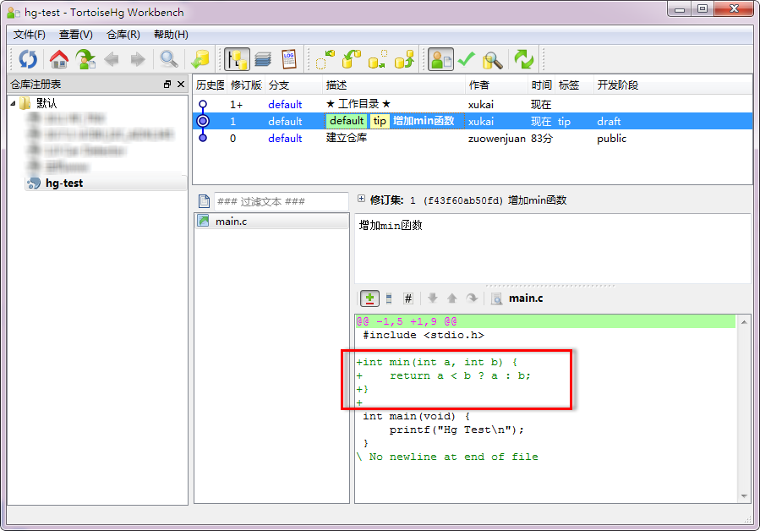
Task: Click zuowenjuan author cell
Action: coord(496,139)
